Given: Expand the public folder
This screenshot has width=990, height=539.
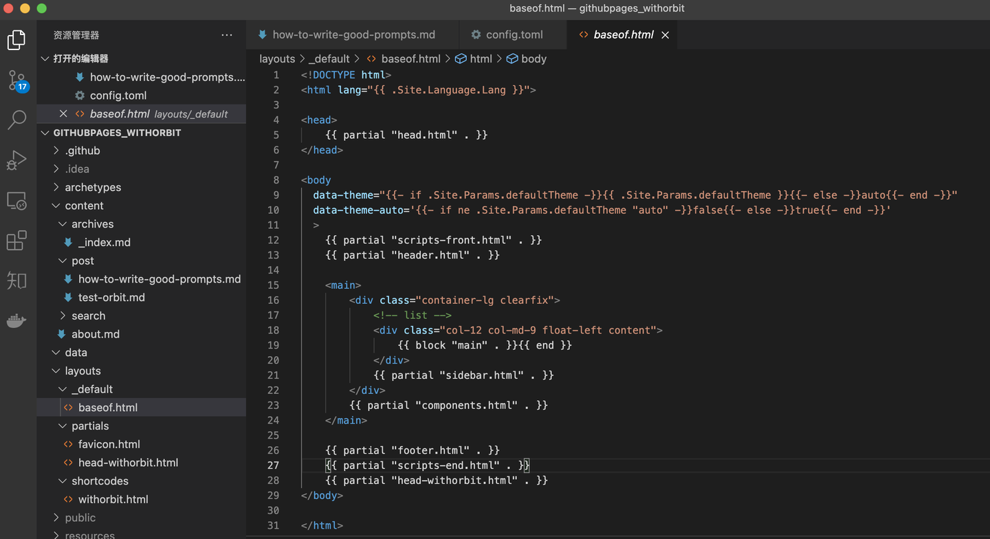Looking at the screenshot, I should pos(80,518).
